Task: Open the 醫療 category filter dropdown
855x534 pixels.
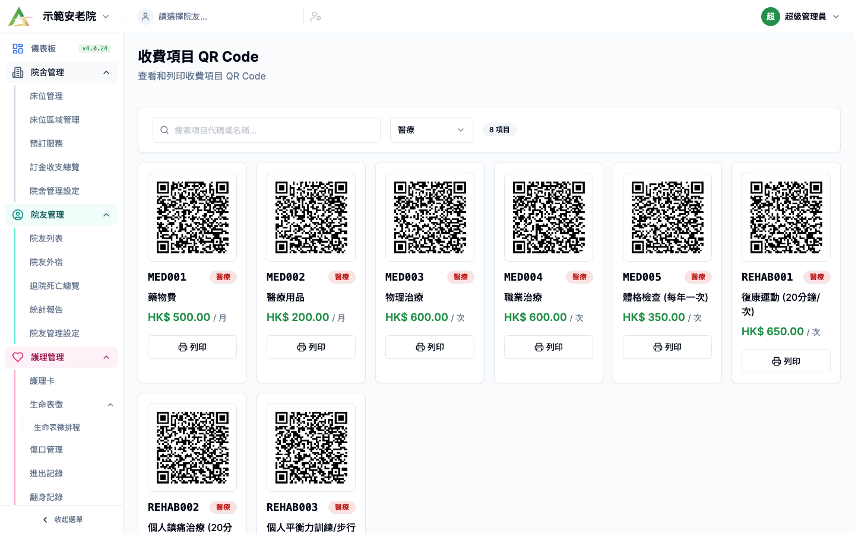Action: click(432, 130)
